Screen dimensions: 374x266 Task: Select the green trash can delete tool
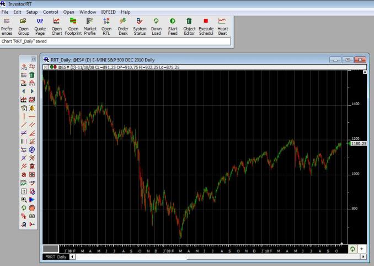coord(32,75)
